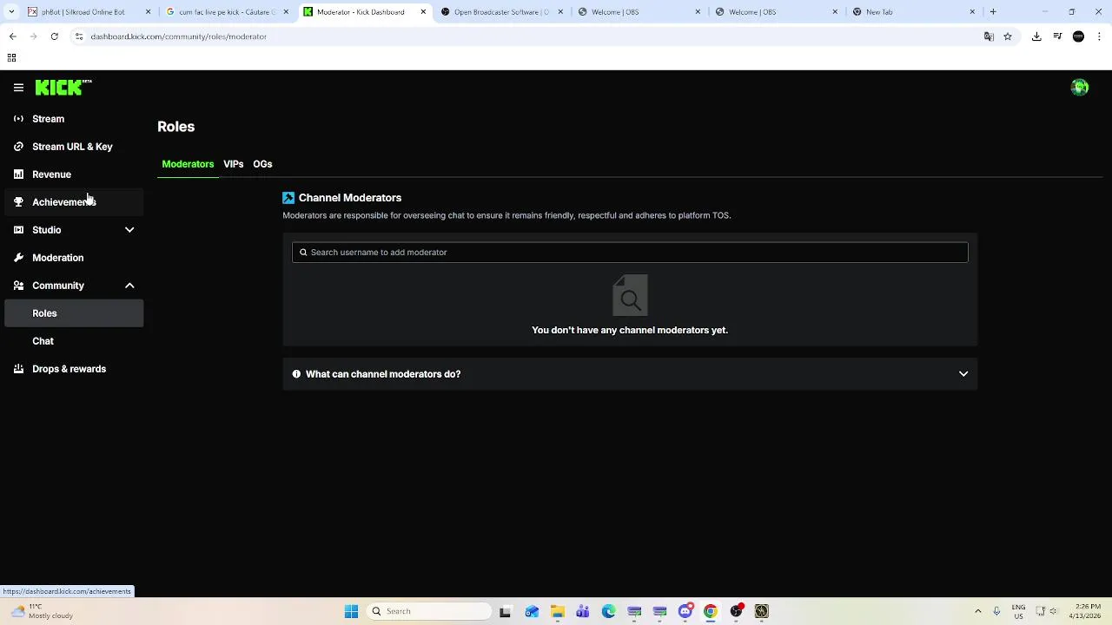Open the Chrome three-dot menu
Image resolution: width=1112 pixels, height=625 pixels.
1100,36
